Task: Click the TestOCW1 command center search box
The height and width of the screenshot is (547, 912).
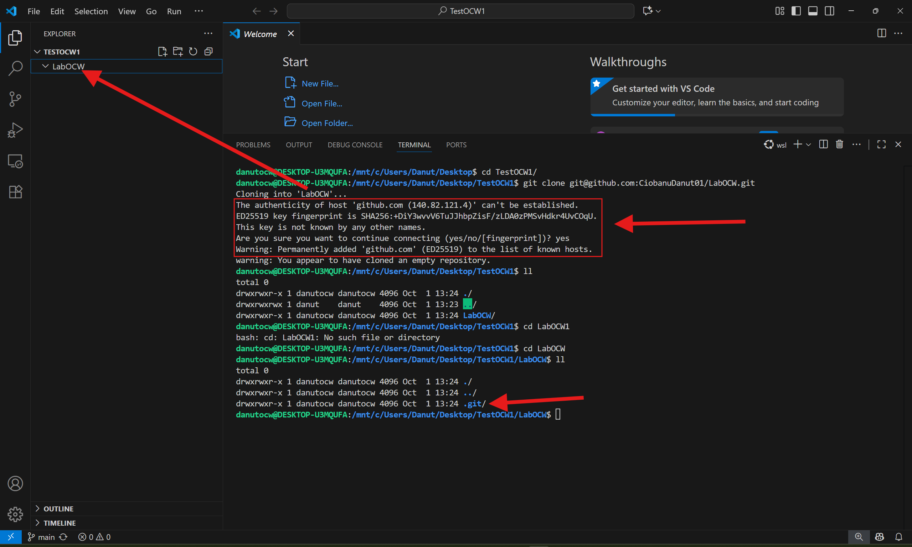Action: click(x=460, y=11)
